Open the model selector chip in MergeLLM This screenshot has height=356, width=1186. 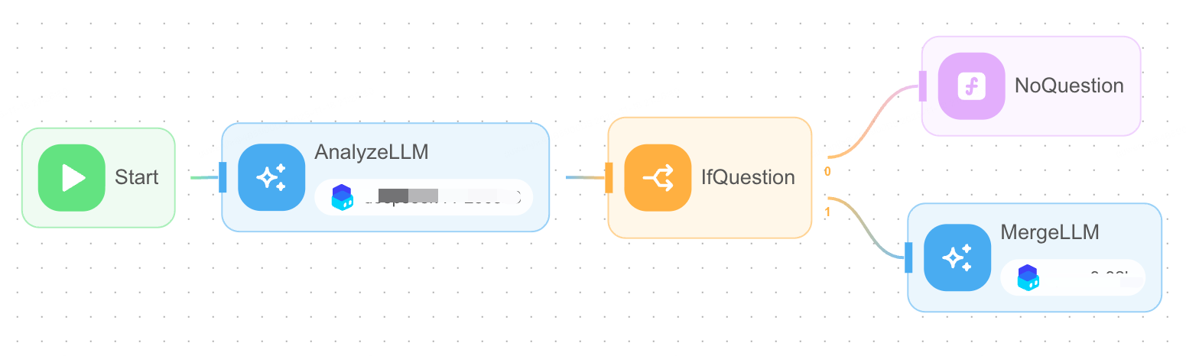point(1073,277)
